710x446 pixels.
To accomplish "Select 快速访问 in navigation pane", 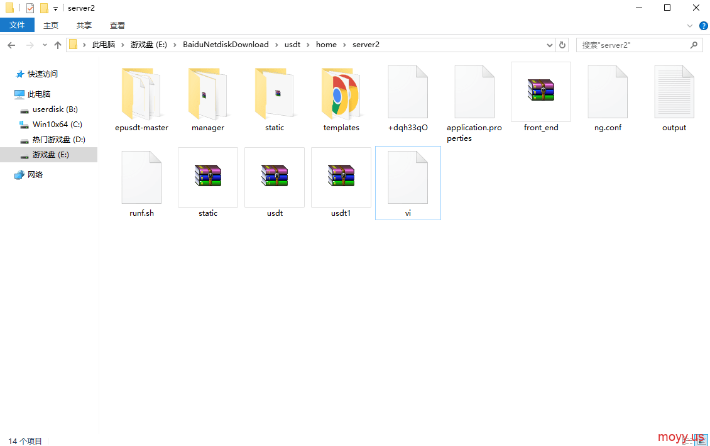I will [x=43, y=74].
